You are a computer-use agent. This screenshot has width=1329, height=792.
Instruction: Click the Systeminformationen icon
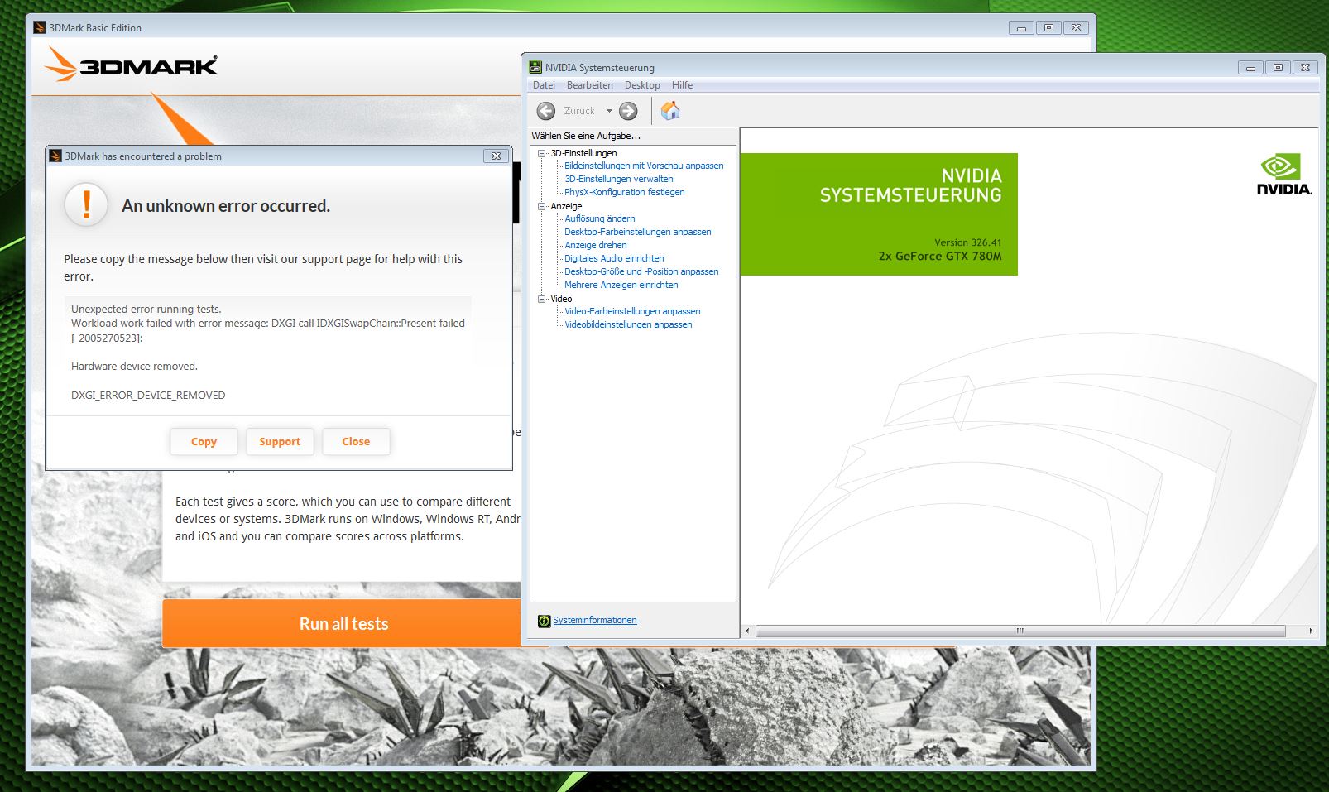544,621
